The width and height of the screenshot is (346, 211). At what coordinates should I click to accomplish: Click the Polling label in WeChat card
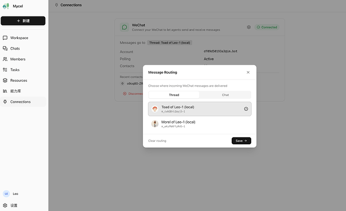[x=125, y=59]
